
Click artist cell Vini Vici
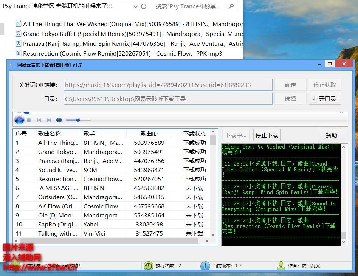click(104, 233)
